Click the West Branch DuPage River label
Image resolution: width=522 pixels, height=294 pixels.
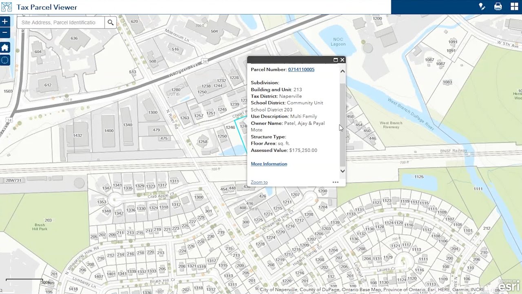pyautogui.click(x=410, y=114)
